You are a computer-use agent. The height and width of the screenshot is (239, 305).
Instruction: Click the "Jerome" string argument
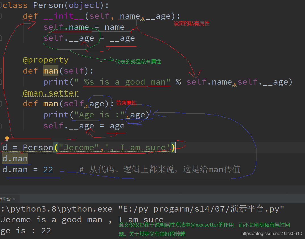(79, 148)
